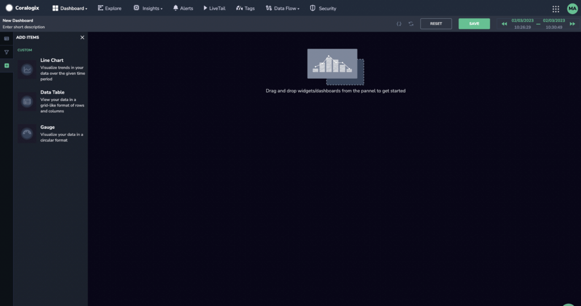Screen dimensions: 581x306
Task: Open the apps grid icon
Action: click(555, 9)
